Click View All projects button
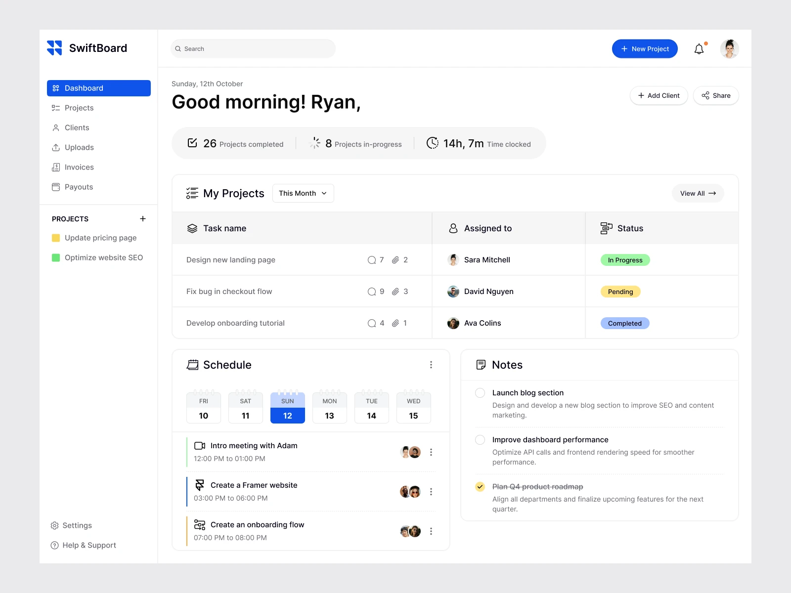Viewport: 791px width, 593px height. (x=698, y=193)
